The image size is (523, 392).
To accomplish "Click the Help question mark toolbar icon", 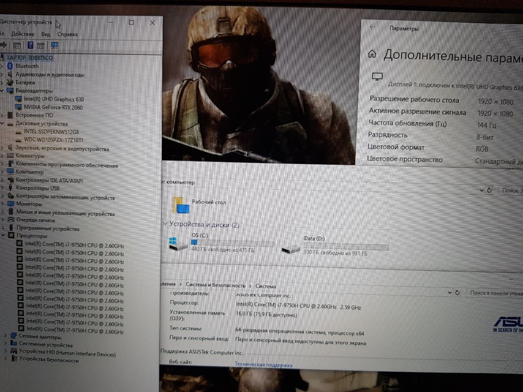I will tap(31, 46).
